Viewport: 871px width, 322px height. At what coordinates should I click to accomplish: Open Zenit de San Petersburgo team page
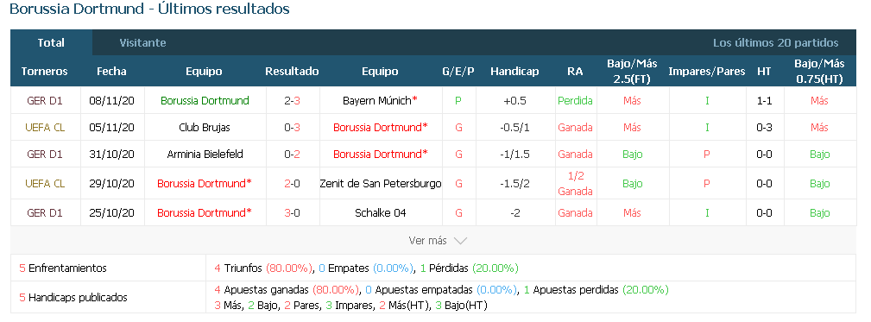pyautogui.click(x=381, y=183)
